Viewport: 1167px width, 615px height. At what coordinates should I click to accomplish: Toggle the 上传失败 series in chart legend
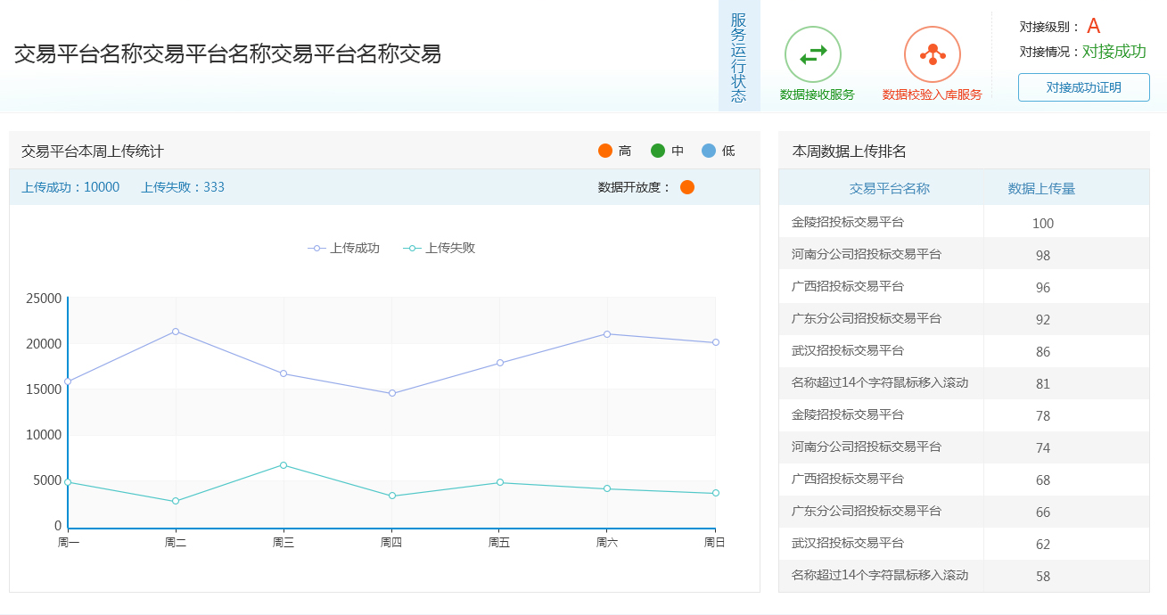[x=440, y=249]
